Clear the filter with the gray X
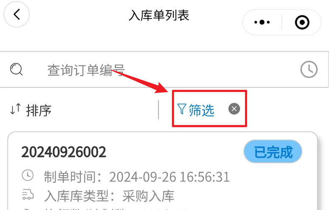This screenshot has width=336, height=210. pyautogui.click(x=234, y=109)
